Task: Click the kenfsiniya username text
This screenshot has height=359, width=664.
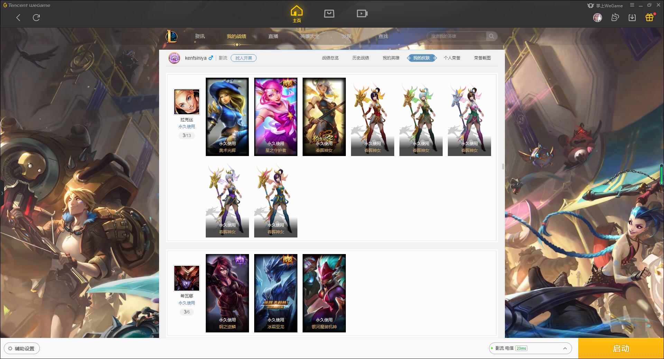Action: pos(196,58)
